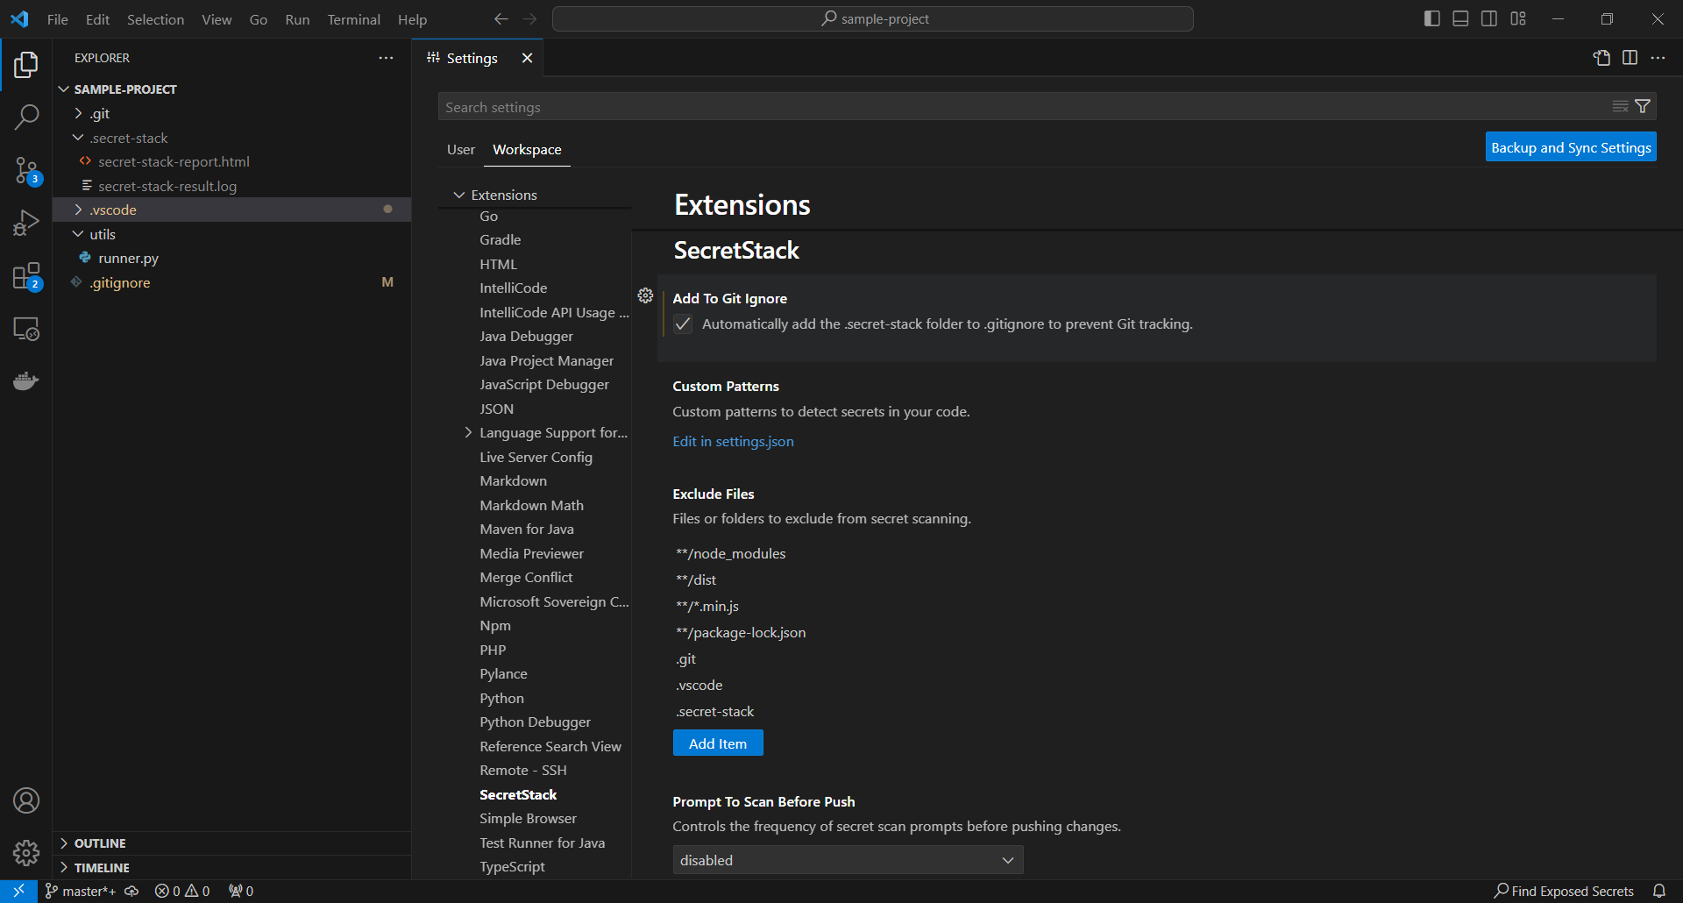Expand the TIMELINE section

click(x=231, y=868)
